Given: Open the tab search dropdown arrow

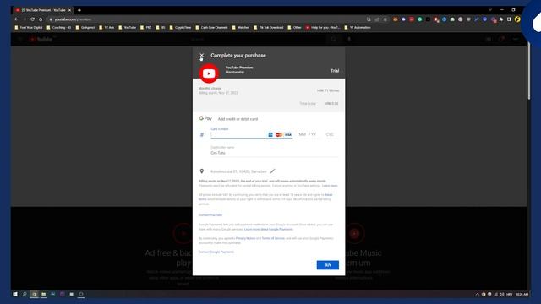Looking at the screenshot, I should [490, 10].
